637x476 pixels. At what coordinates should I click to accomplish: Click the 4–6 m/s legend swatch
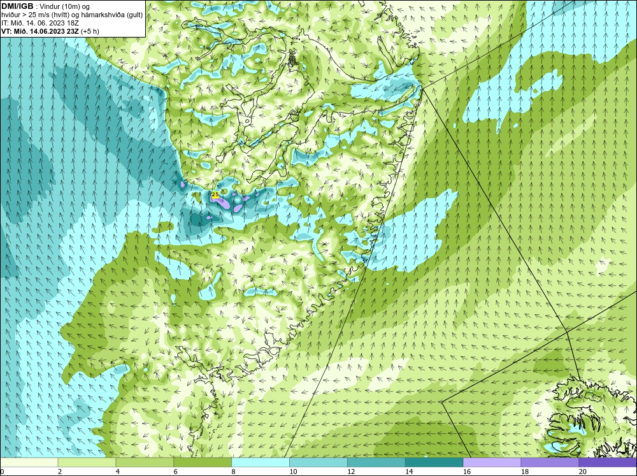pyautogui.click(x=145, y=462)
